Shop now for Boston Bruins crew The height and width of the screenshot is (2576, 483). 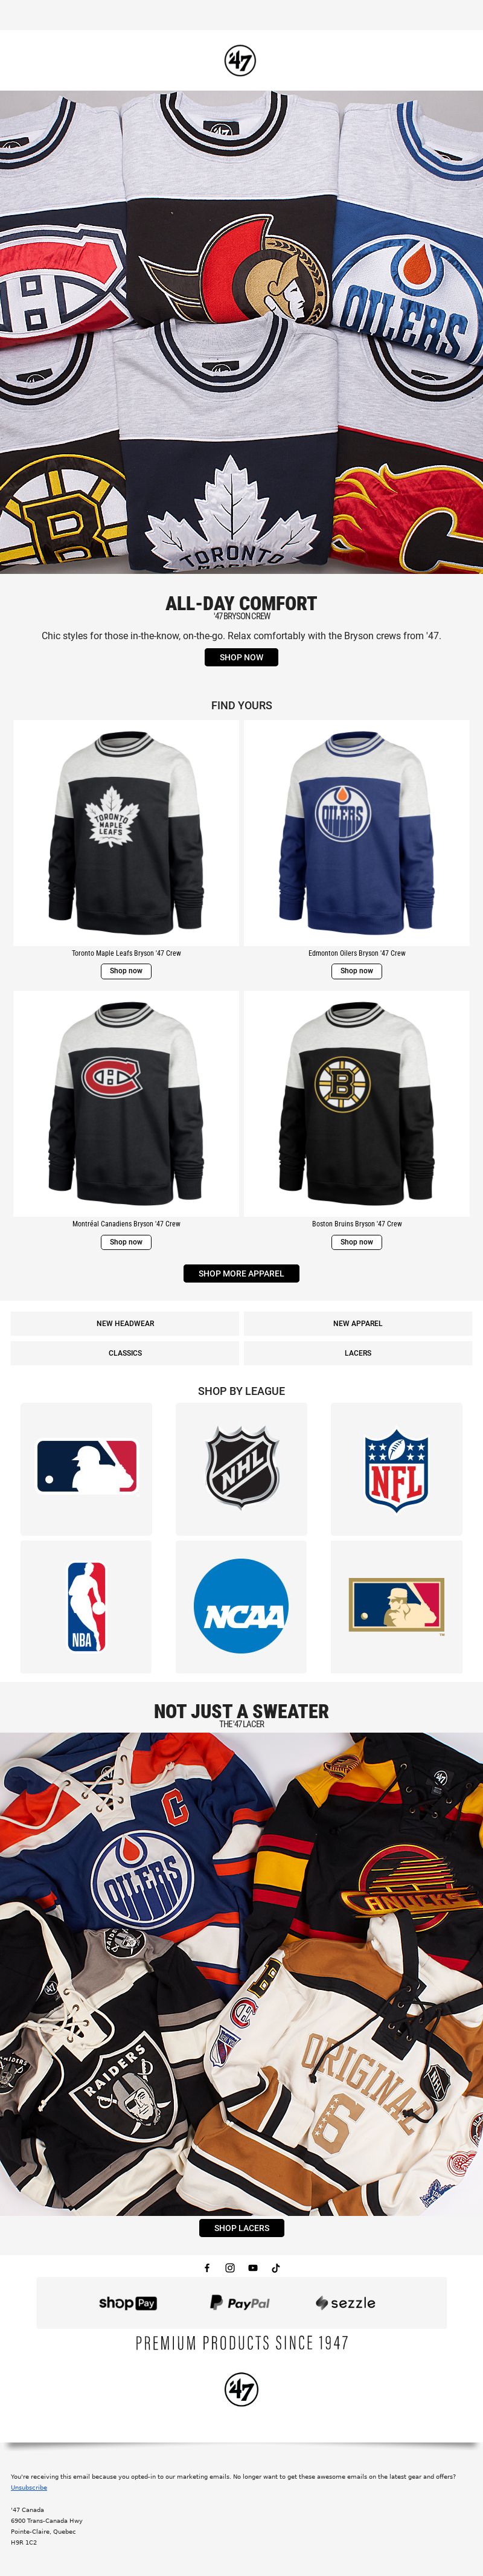point(357,1242)
